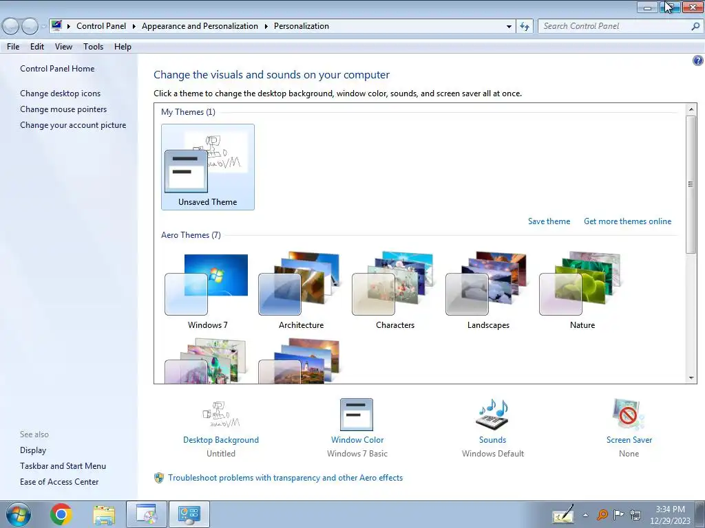Open Windows Explorer from taskbar
Viewport: 705px width, 528px height.
pyautogui.click(x=104, y=514)
